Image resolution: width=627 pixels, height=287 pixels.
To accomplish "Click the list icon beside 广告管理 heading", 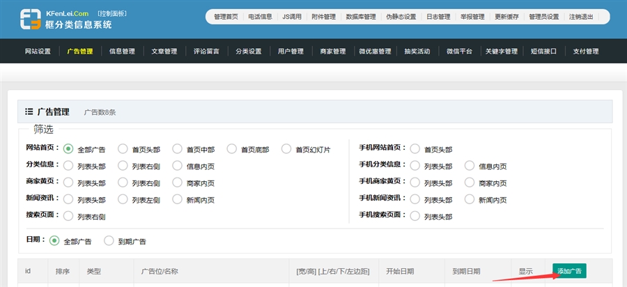I will coord(29,111).
